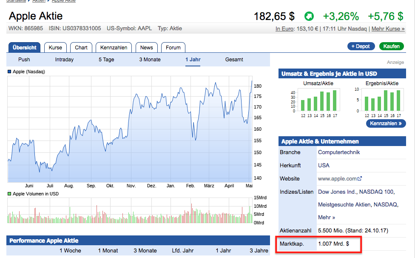This screenshot has width=415, height=258.
Task: Show the Gesamt chart range
Action: pyautogui.click(x=234, y=60)
